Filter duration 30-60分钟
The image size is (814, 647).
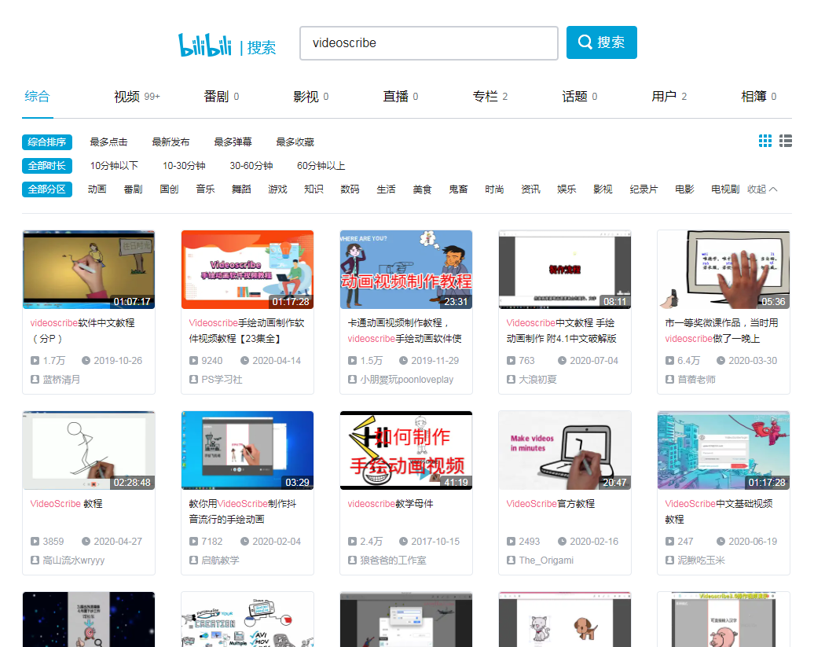click(x=251, y=166)
